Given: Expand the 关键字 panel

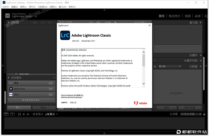Looking at the screenshot, I should click(x=201, y=55).
